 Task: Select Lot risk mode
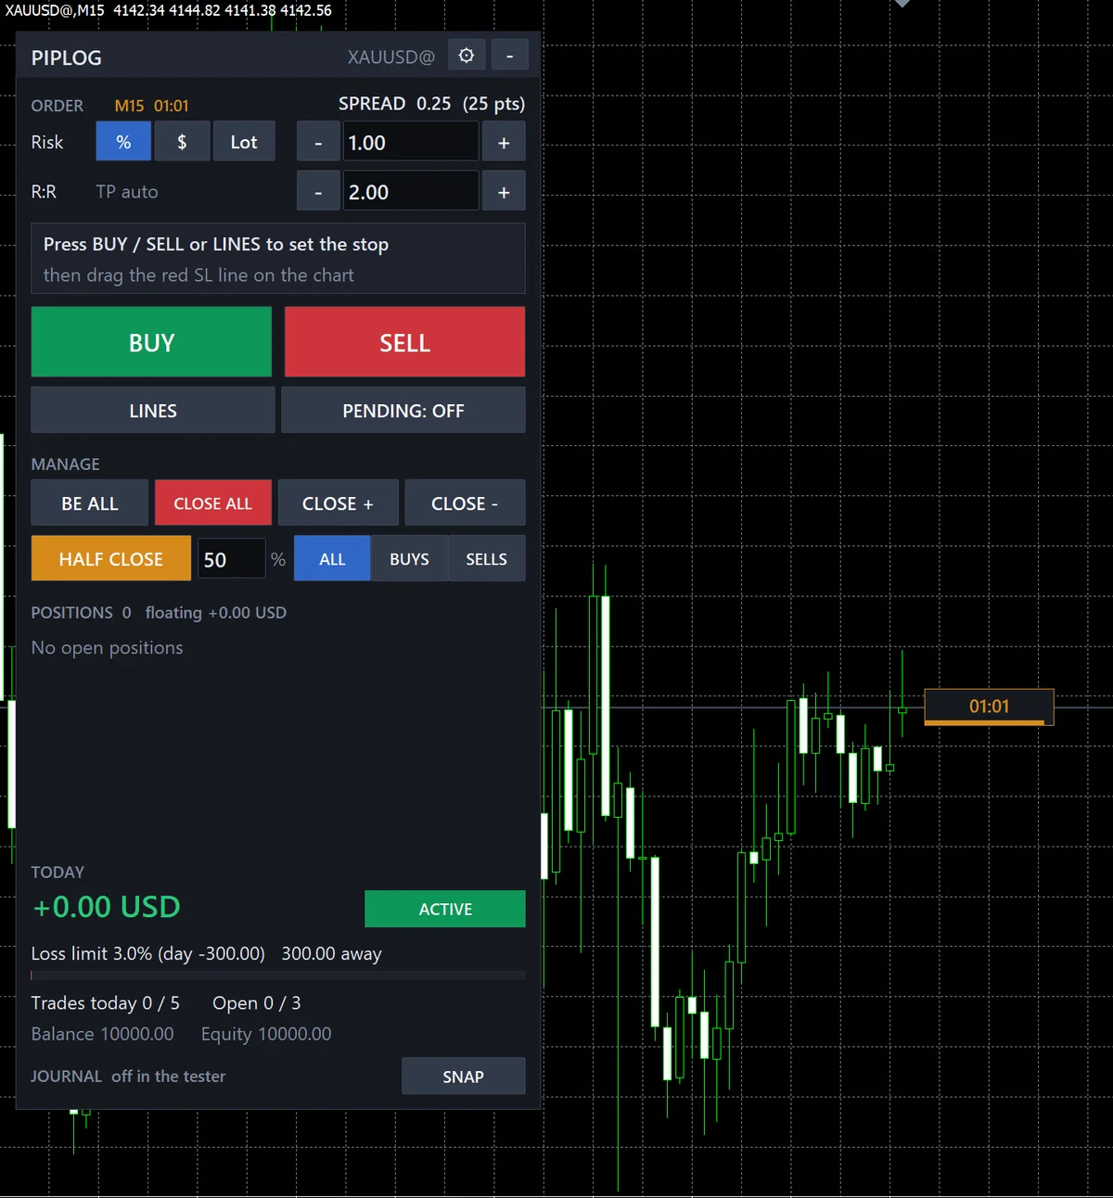click(x=244, y=142)
